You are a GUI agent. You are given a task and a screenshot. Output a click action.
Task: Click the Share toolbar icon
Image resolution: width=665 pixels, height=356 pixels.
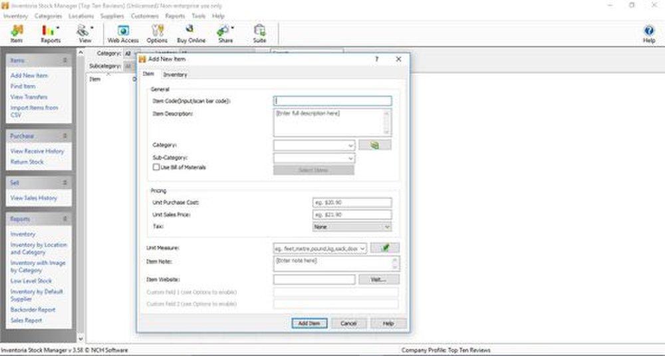[x=225, y=33]
